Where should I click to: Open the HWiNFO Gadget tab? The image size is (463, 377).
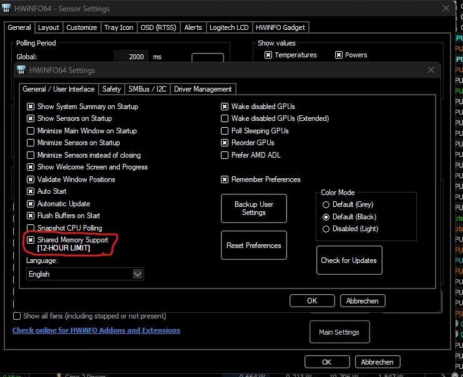281,27
